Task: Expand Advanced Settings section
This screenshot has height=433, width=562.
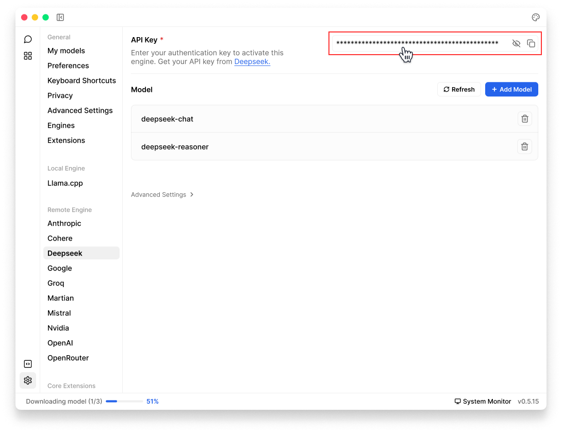Action: [x=162, y=195]
